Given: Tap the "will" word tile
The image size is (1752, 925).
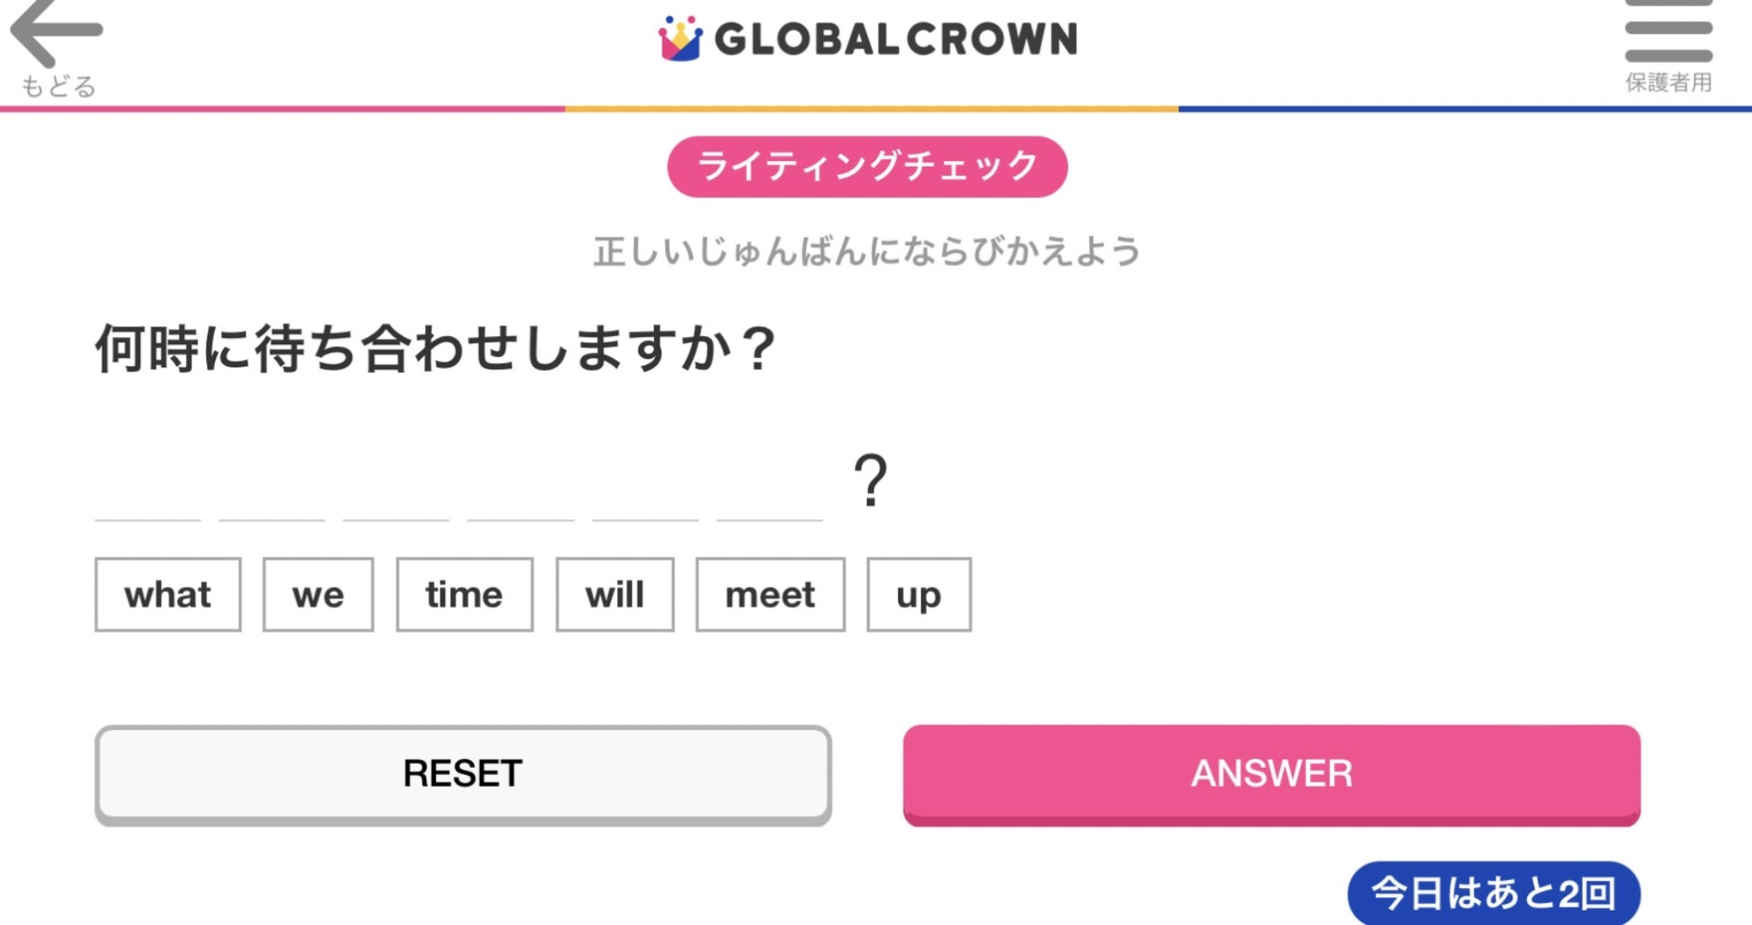Looking at the screenshot, I should pos(614,595).
